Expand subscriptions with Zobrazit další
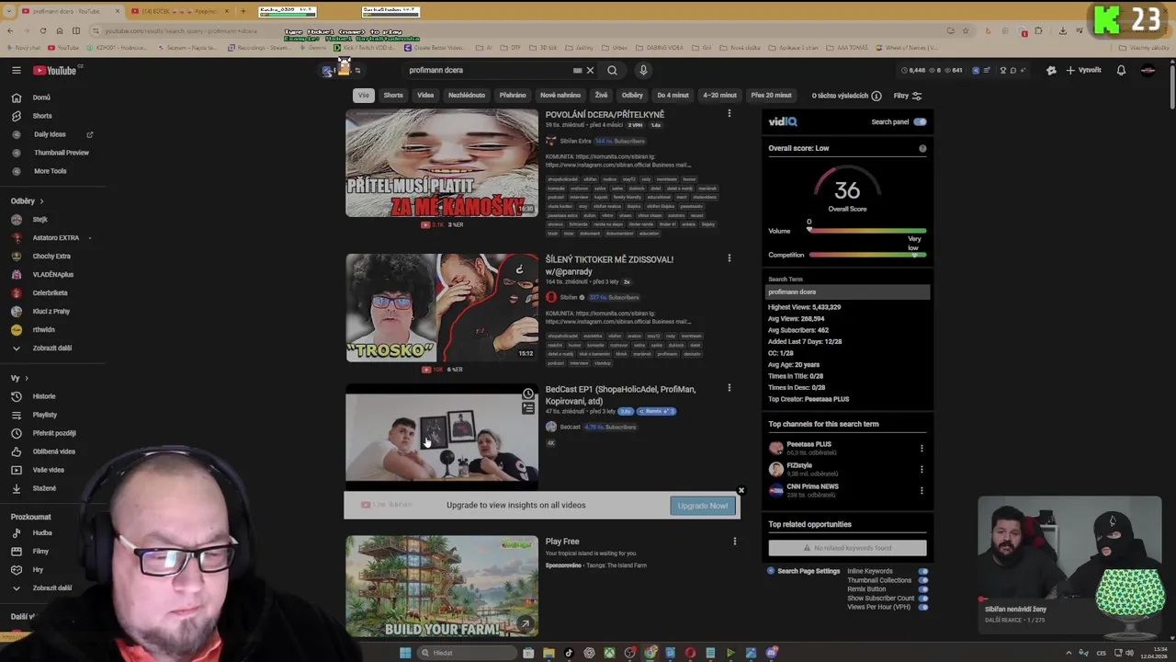Viewport: 1176px width, 662px height. coord(51,348)
